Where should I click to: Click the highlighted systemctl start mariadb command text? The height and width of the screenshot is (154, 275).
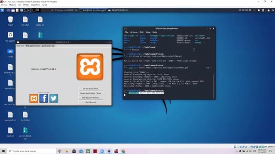(146, 93)
